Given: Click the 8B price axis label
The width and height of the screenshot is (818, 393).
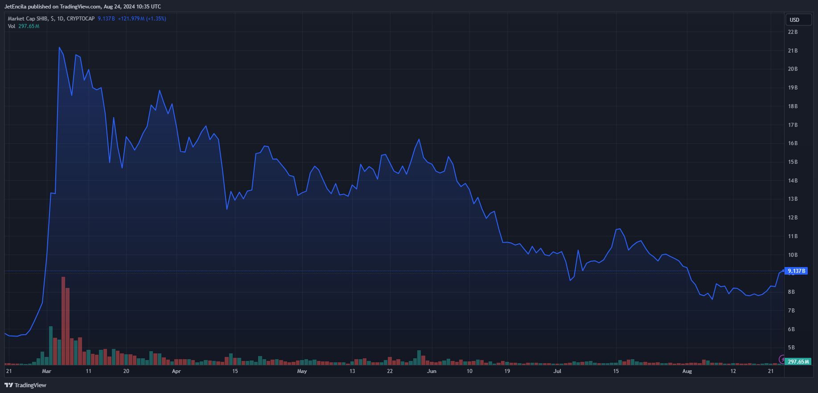Looking at the screenshot, I should pyautogui.click(x=791, y=292).
